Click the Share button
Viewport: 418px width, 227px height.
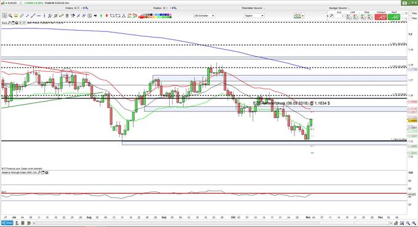[x=7, y=223]
